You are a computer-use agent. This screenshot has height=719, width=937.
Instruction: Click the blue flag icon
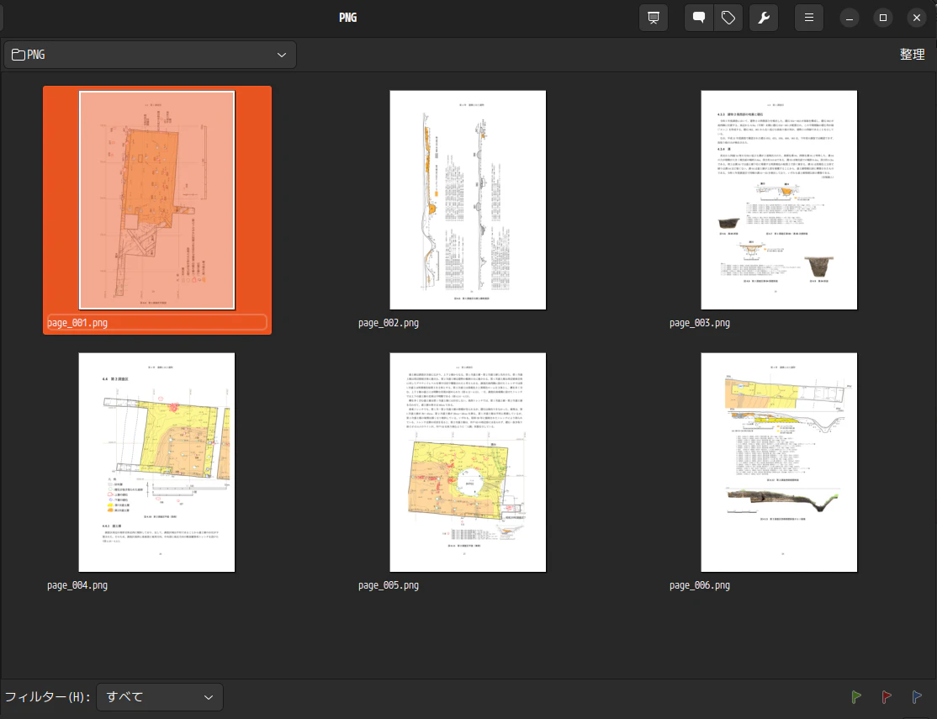pos(917,697)
